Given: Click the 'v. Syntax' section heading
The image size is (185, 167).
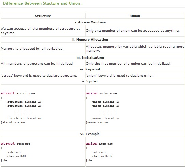Looking at the screenshot, I should [x=90, y=81].
